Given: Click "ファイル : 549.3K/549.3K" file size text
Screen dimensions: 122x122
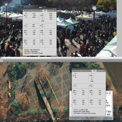Looking at the screenshot, I should 32,50.
